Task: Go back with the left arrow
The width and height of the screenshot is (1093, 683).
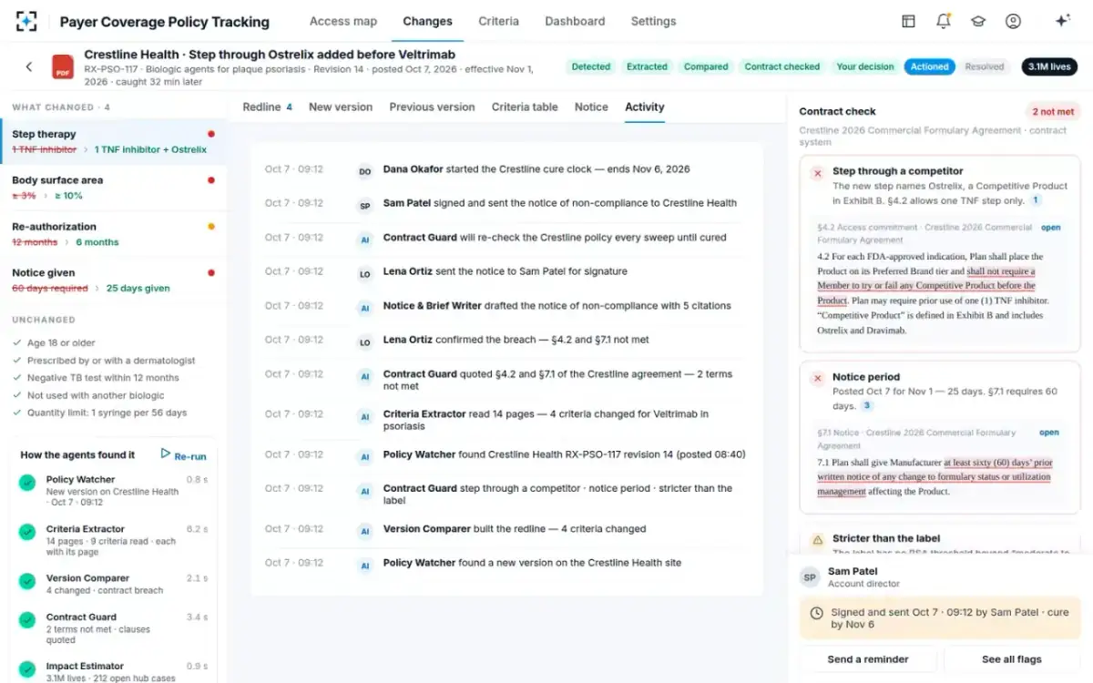Action: [29, 66]
